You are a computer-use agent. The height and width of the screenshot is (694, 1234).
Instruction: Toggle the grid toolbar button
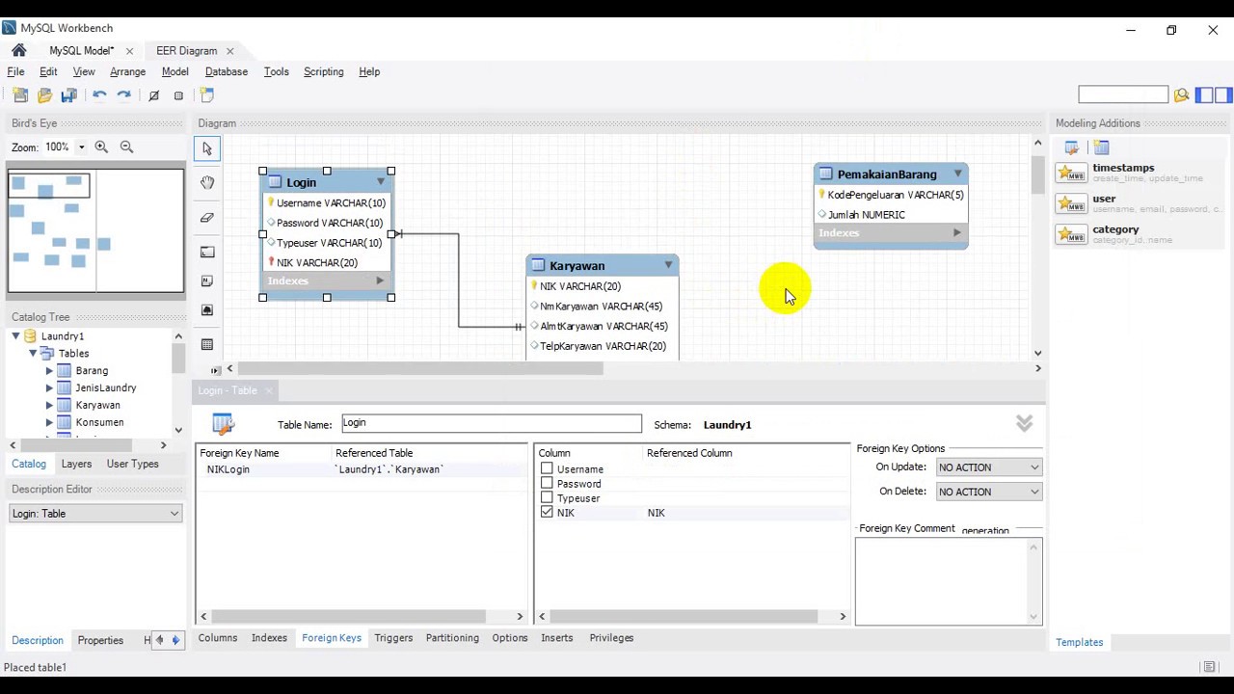click(x=178, y=95)
